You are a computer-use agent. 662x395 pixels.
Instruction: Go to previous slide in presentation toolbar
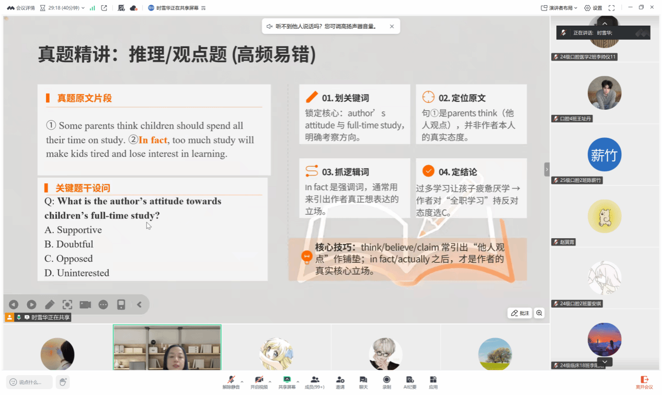click(x=14, y=305)
